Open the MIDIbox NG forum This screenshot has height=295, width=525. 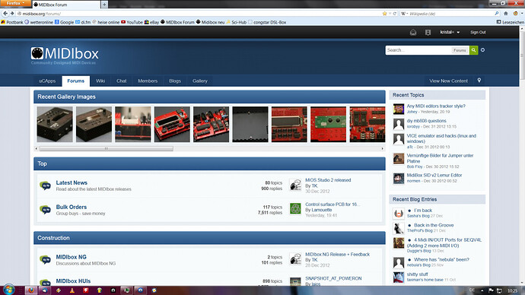tap(71, 257)
